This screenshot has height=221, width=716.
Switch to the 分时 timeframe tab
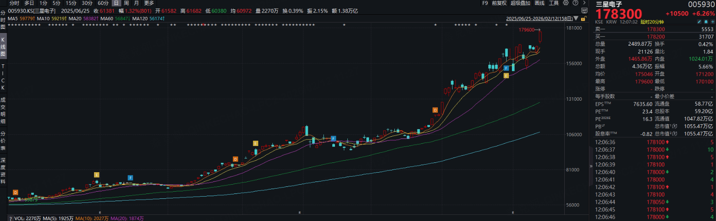pos(14,3)
